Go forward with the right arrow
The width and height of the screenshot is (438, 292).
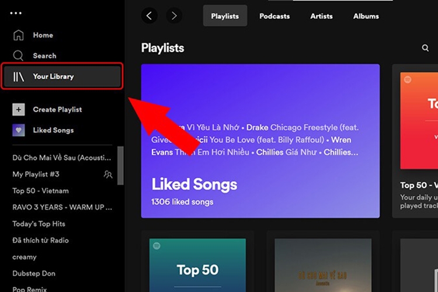pyautogui.click(x=174, y=16)
